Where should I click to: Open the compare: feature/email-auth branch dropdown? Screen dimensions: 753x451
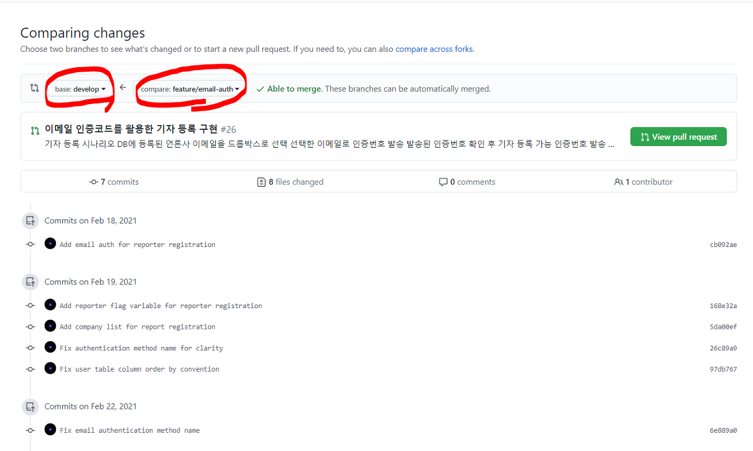190,89
